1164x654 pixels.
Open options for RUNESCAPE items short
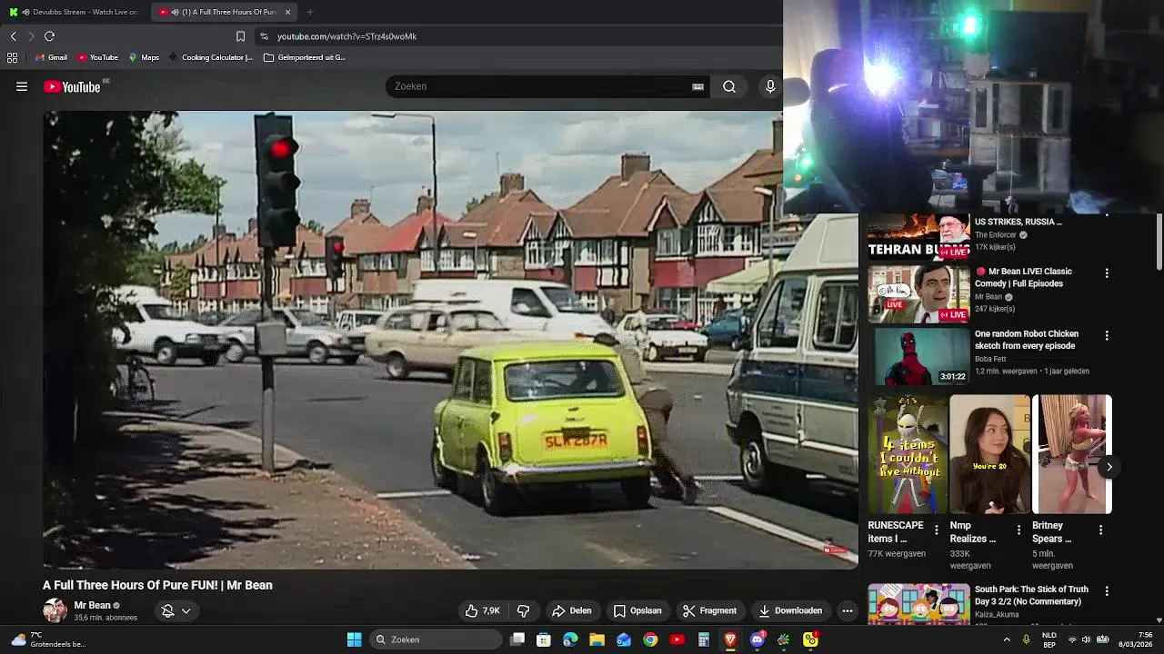tap(937, 530)
